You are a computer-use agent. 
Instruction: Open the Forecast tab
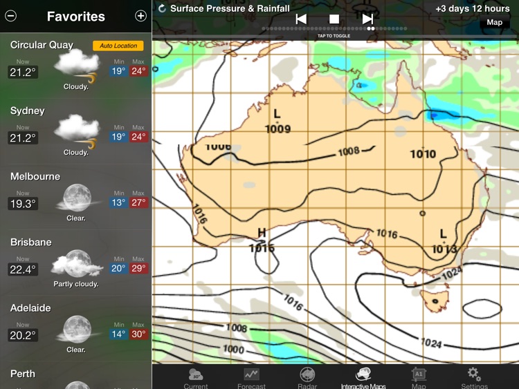251,379
